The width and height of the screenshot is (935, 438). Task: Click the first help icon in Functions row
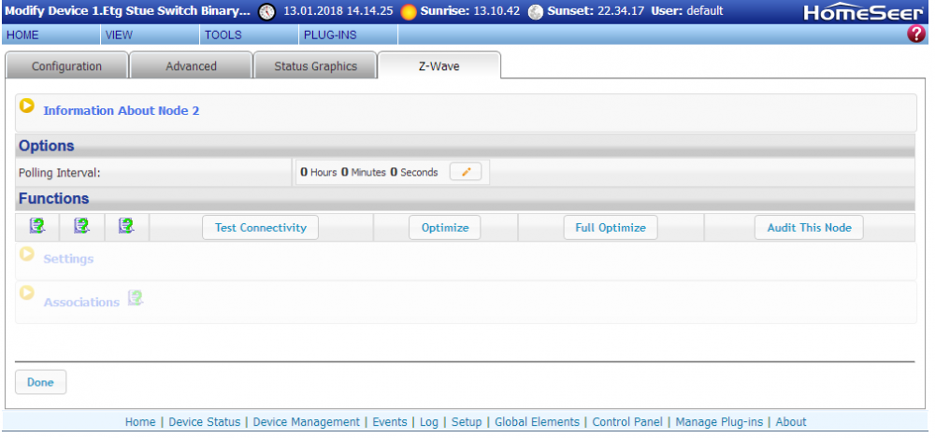[x=37, y=226]
